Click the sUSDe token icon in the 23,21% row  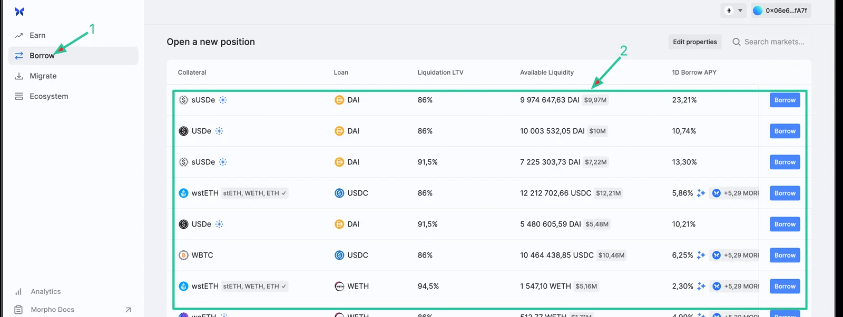coord(183,100)
